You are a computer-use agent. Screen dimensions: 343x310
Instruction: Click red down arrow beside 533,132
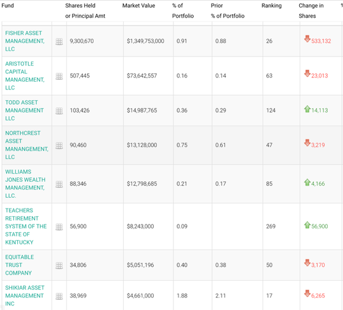click(307, 39)
